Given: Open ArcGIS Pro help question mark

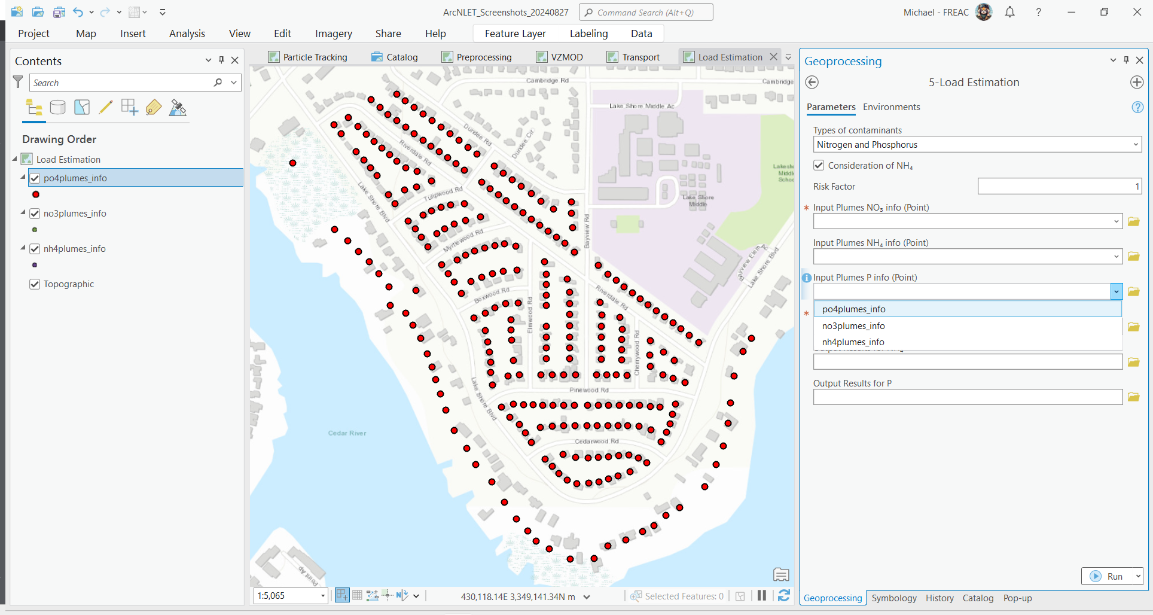Looking at the screenshot, I should click(1039, 12).
